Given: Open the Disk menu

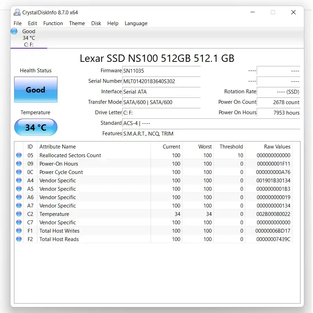Looking at the screenshot, I should pyautogui.click(x=96, y=23).
